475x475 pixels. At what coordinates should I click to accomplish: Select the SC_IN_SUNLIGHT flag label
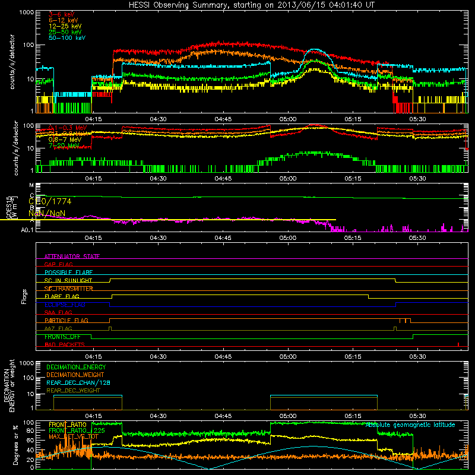[x=68, y=280]
